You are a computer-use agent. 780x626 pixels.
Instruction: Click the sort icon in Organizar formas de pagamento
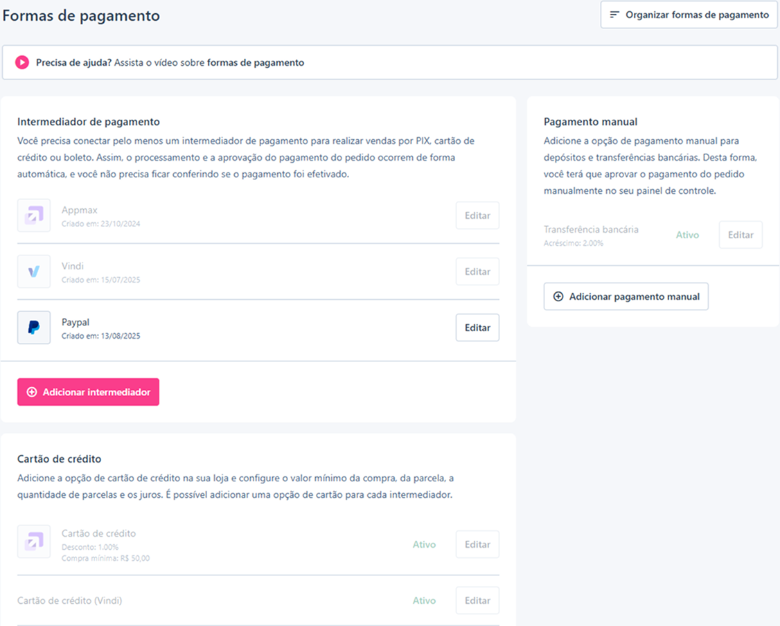[x=615, y=15]
